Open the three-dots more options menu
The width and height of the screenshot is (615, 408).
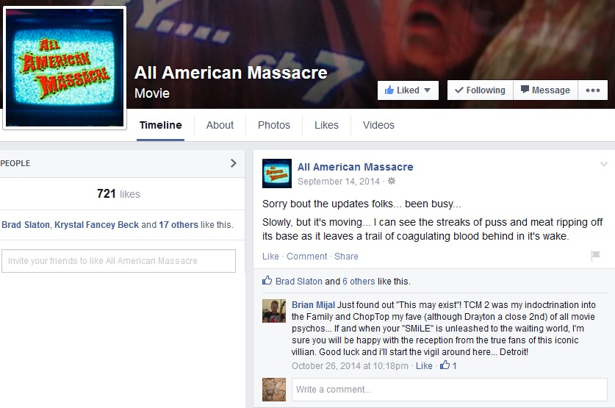tap(593, 90)
